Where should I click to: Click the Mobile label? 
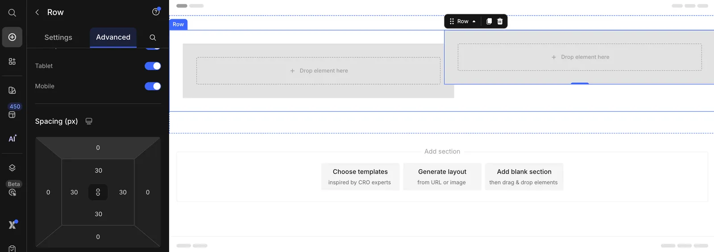point(45,86)
